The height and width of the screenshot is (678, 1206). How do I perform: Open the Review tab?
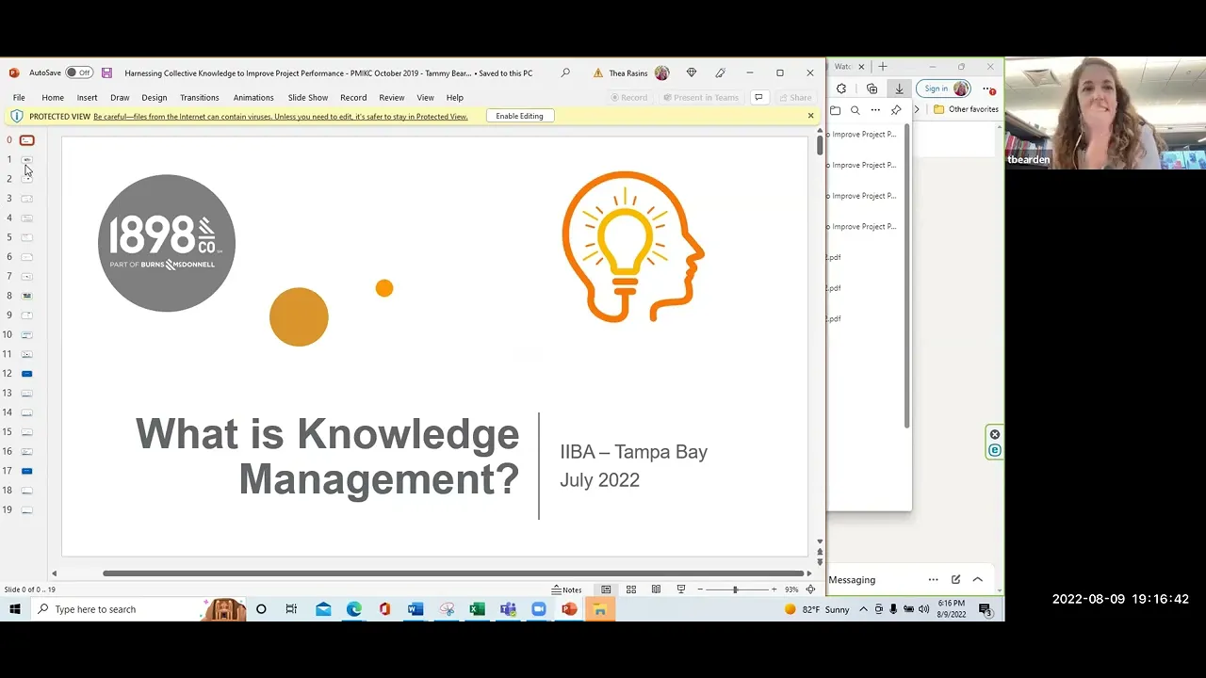[392, 97]
